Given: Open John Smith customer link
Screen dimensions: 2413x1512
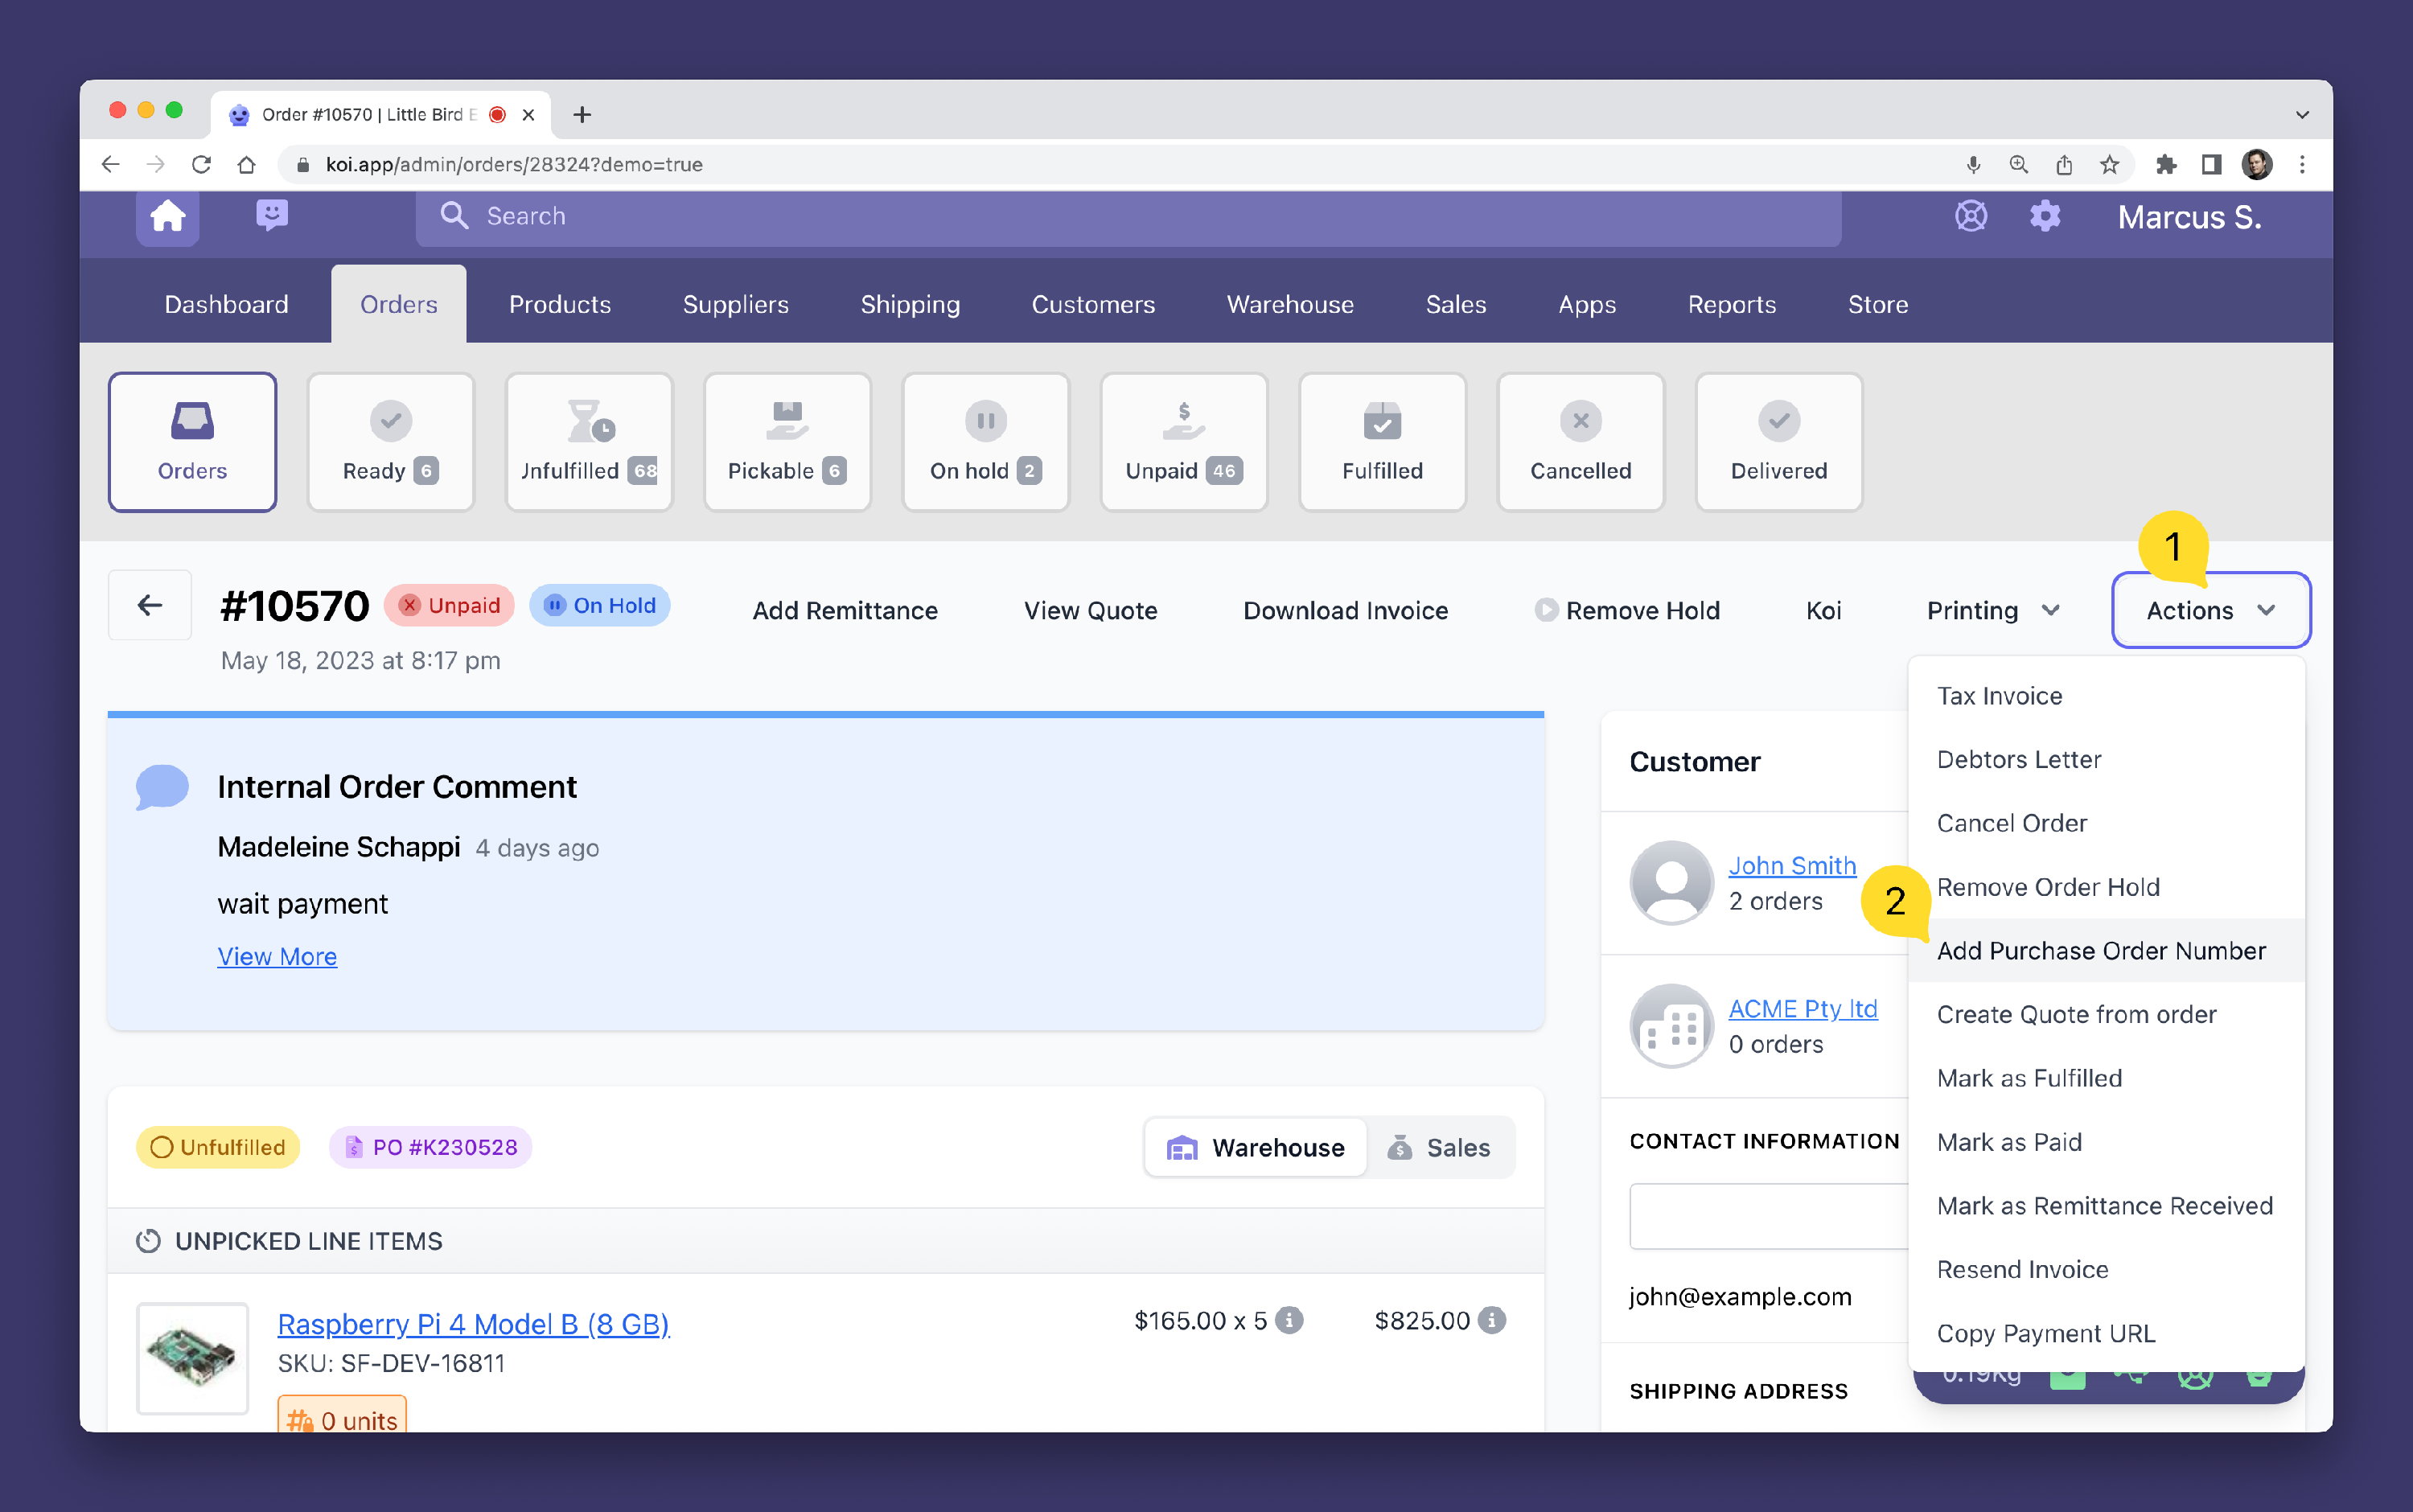Looking at the screenshot, I should click(x=1792, y=865).
